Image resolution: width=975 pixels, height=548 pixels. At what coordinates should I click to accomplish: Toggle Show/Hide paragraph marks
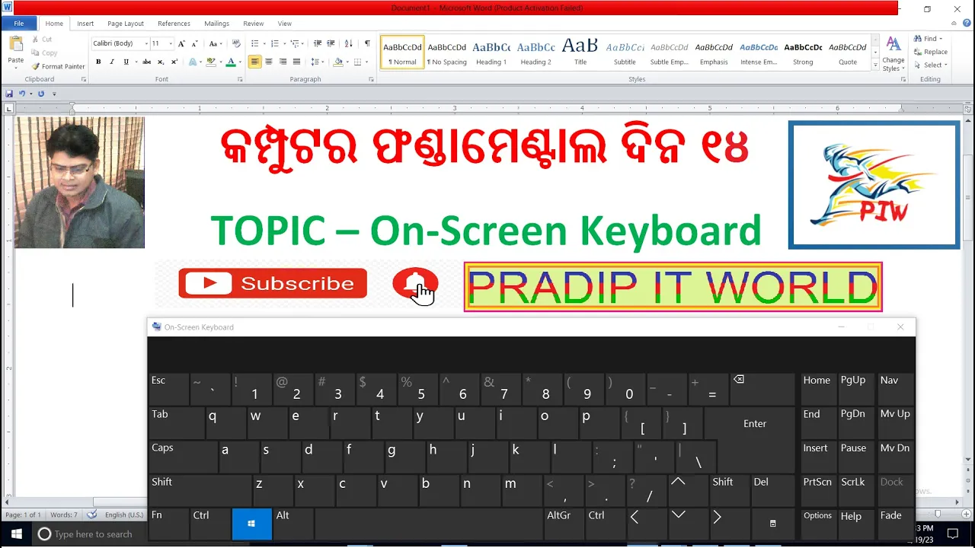[x=367, y=43]
